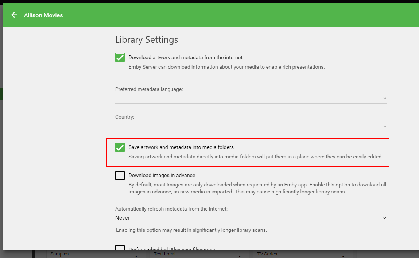Click the Download artwork and metadata label
The width and height of the screenshot is (419, 258).
[x=186, y=58]
